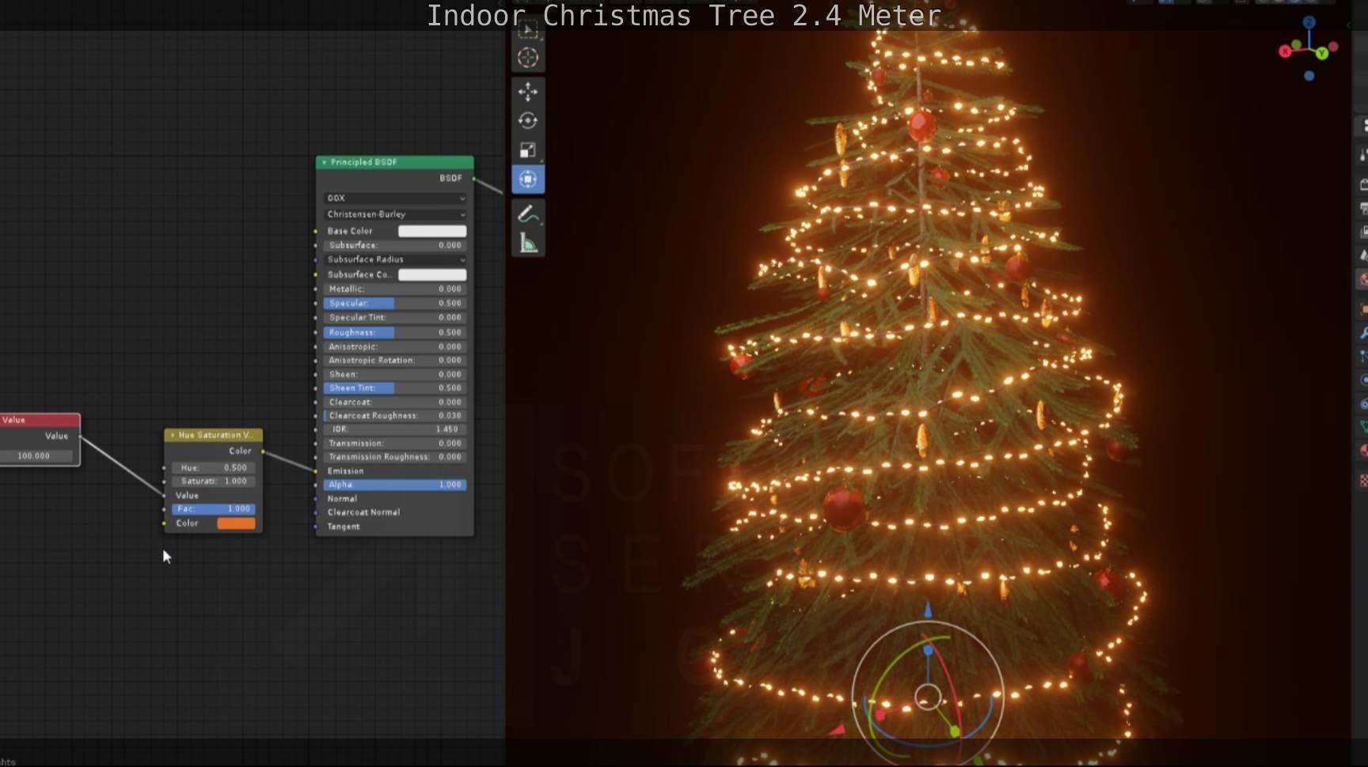This screenshot has width=1368, height=767.
Task: Click the Transmission value field
Action: pos(395,444)
